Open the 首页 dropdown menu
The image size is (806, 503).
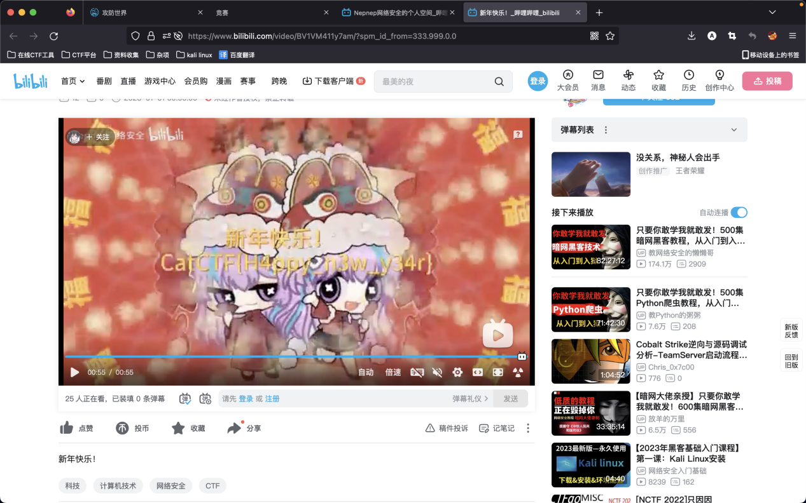pos(73,81)
